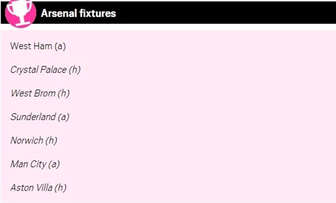This screenshot has height=203, width=336.
Task: Choose the West Brom team name
Action: point(33,93)
